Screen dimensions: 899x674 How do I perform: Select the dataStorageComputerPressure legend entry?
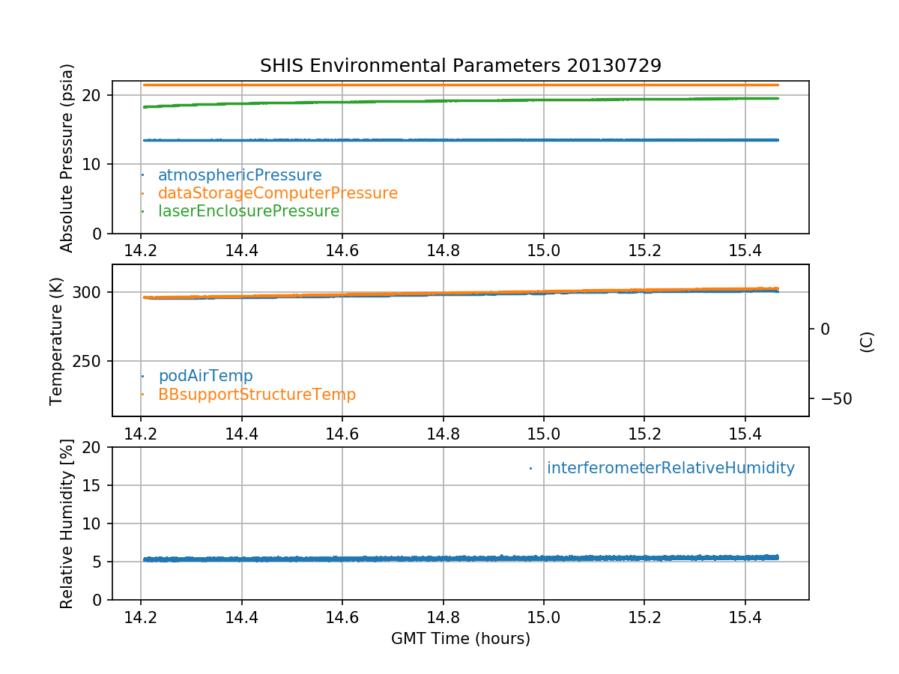[277, 194]
